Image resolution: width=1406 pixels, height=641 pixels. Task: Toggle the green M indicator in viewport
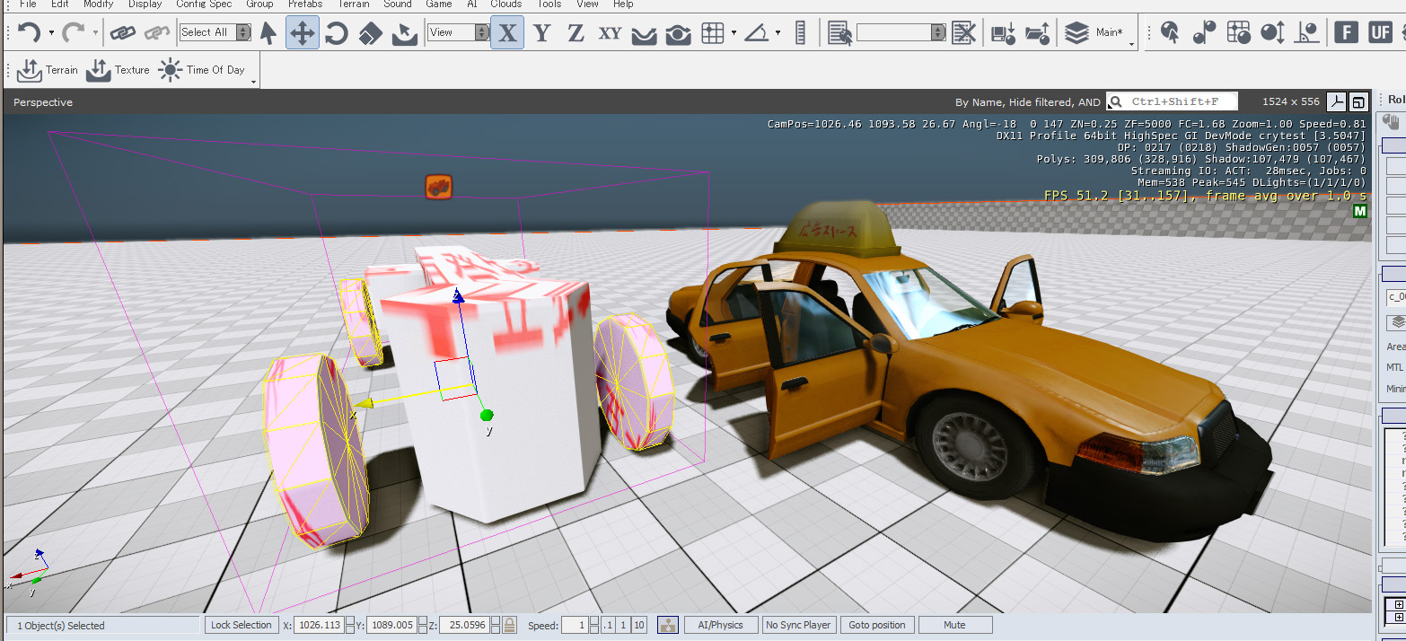(1360, 212)
